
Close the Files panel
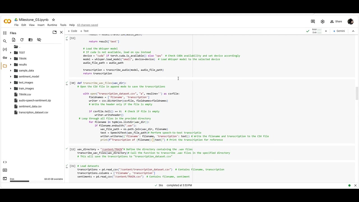(61, 32)
